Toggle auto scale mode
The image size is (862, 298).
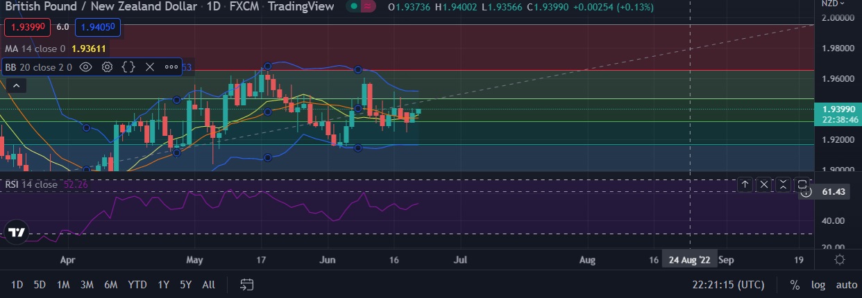click(846, 285)
